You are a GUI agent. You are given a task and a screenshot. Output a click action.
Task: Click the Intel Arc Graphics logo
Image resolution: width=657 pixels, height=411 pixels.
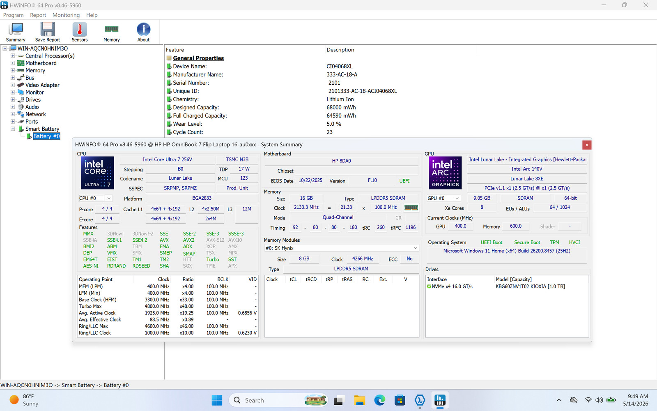(x=445, y=173)
